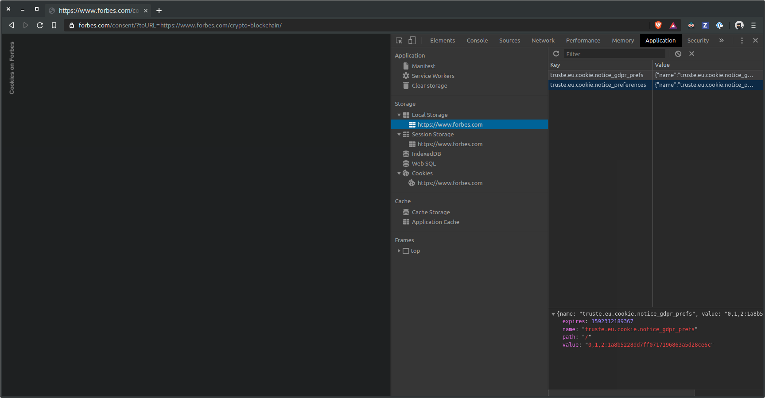Toggle device toolbar in DevTools

pos(412,40)
